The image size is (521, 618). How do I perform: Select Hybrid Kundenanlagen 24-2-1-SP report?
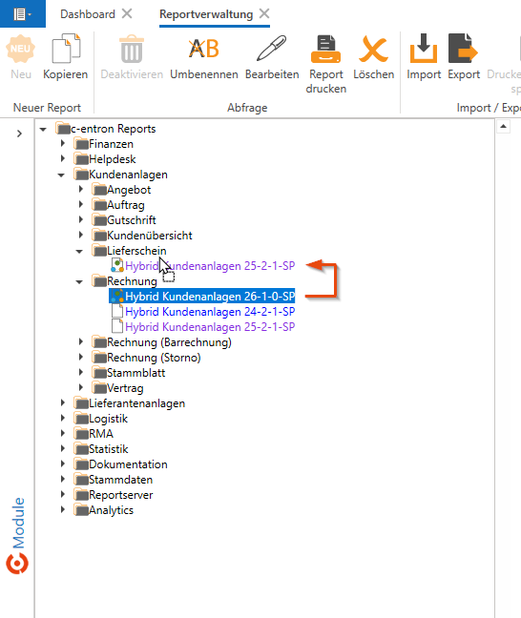[210, 311]
